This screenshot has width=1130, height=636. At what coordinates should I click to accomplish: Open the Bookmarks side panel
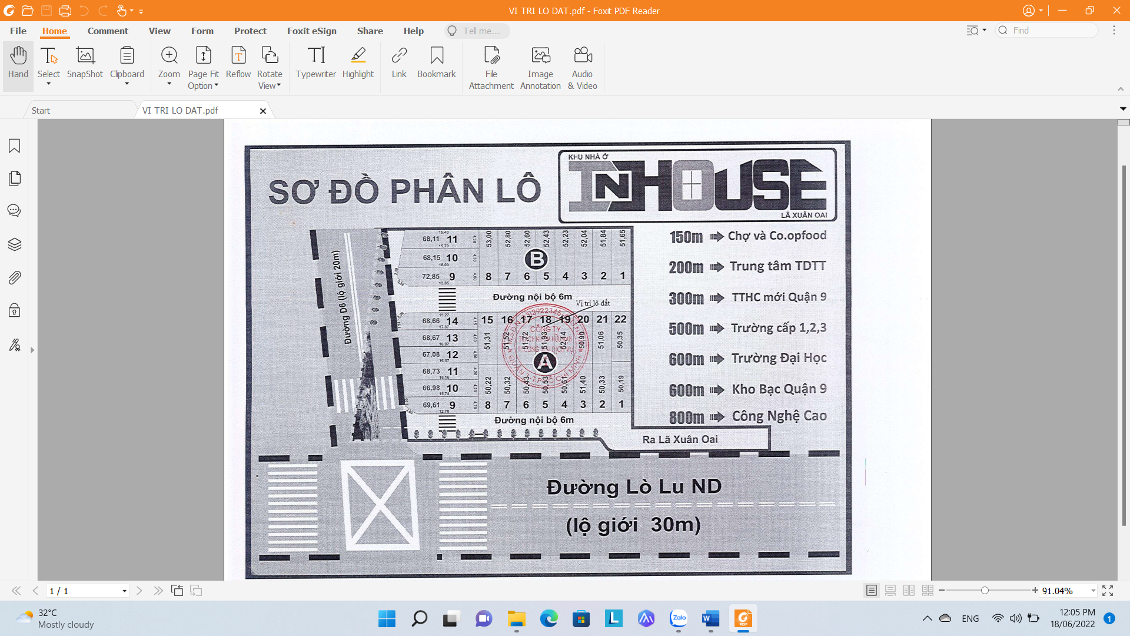tap(15, 146)
